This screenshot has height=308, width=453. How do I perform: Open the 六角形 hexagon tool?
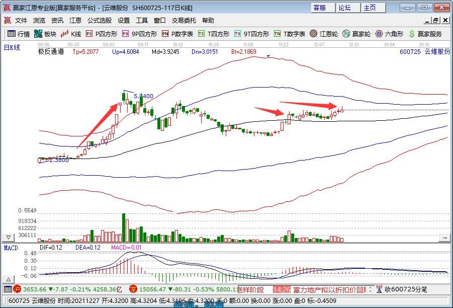coord(389,34)
